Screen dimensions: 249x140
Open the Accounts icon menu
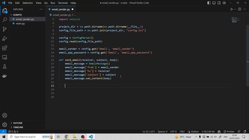pos(5,115)
